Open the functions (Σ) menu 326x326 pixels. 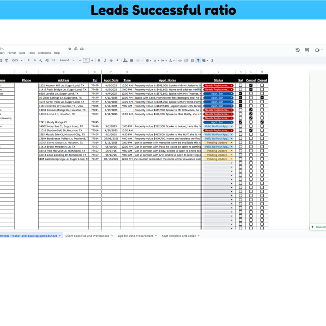pos(212,60)
